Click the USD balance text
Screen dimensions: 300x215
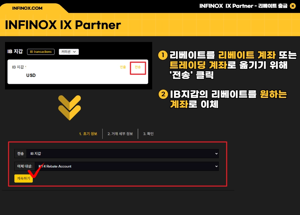coord(31,75)
